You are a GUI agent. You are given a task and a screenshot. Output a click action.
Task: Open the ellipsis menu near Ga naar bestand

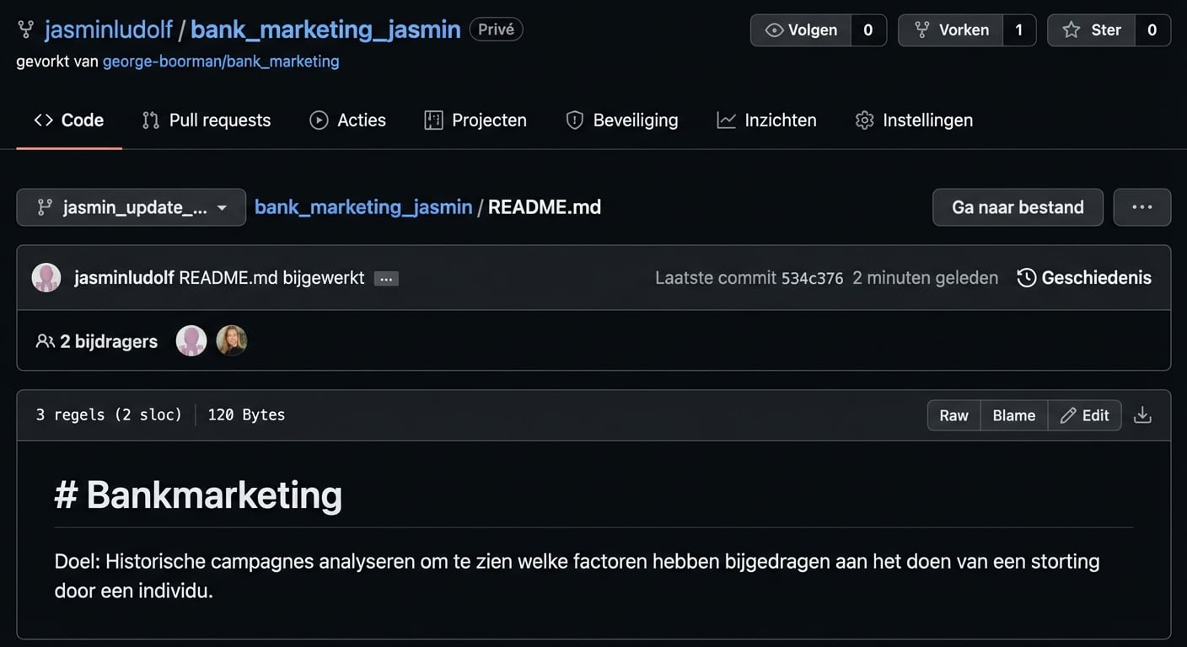1141,206
